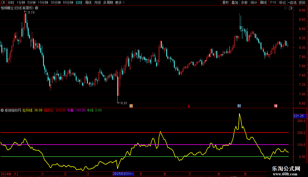The height and width of the screenshot is (177, 308).
Task: Click the 强势区: 200.00 label
Action: [x=55, y=110]
